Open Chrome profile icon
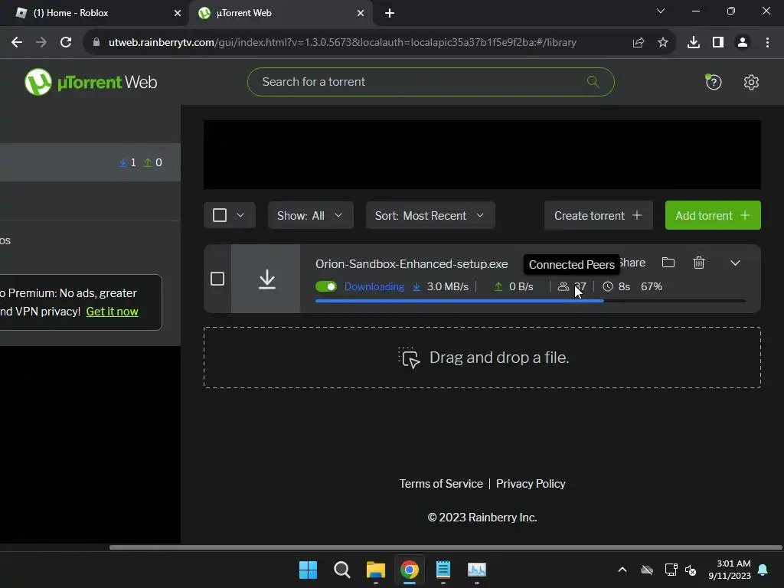Viewport: 784px width, 588px height. (743, 43)
